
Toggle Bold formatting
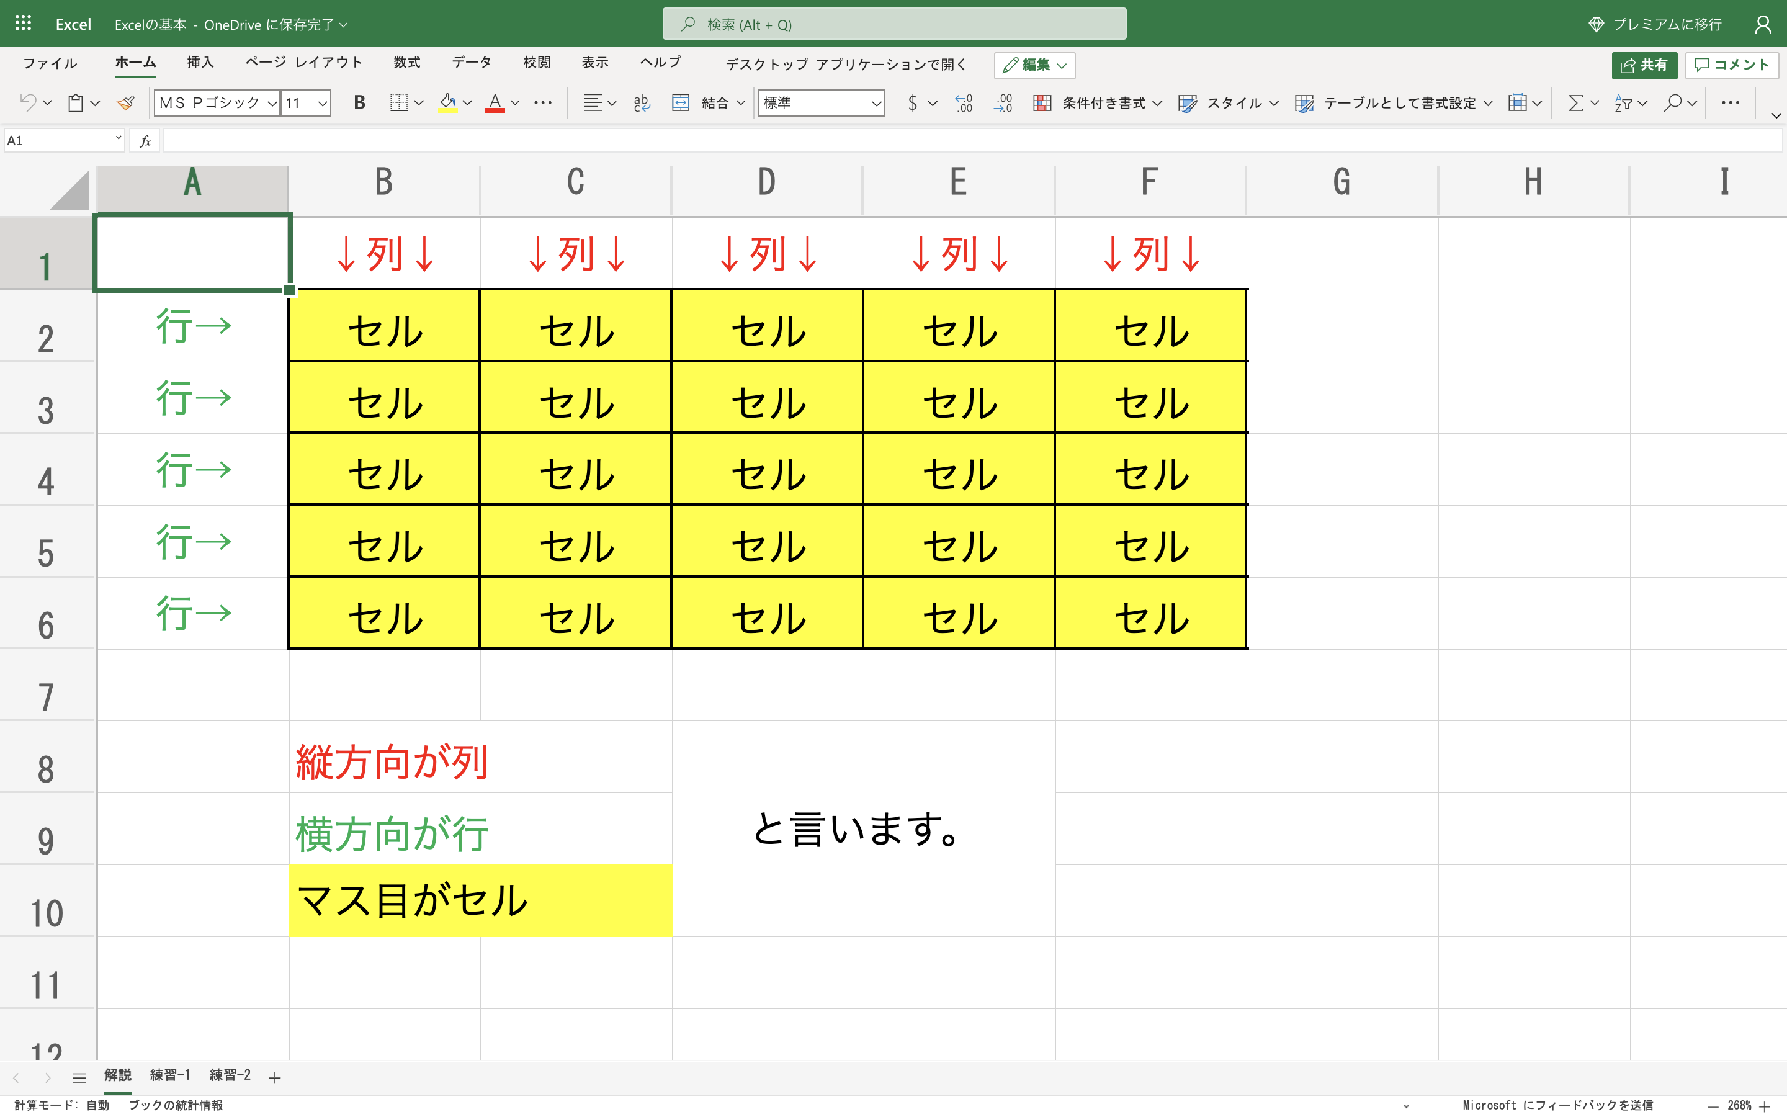point(360,102)
